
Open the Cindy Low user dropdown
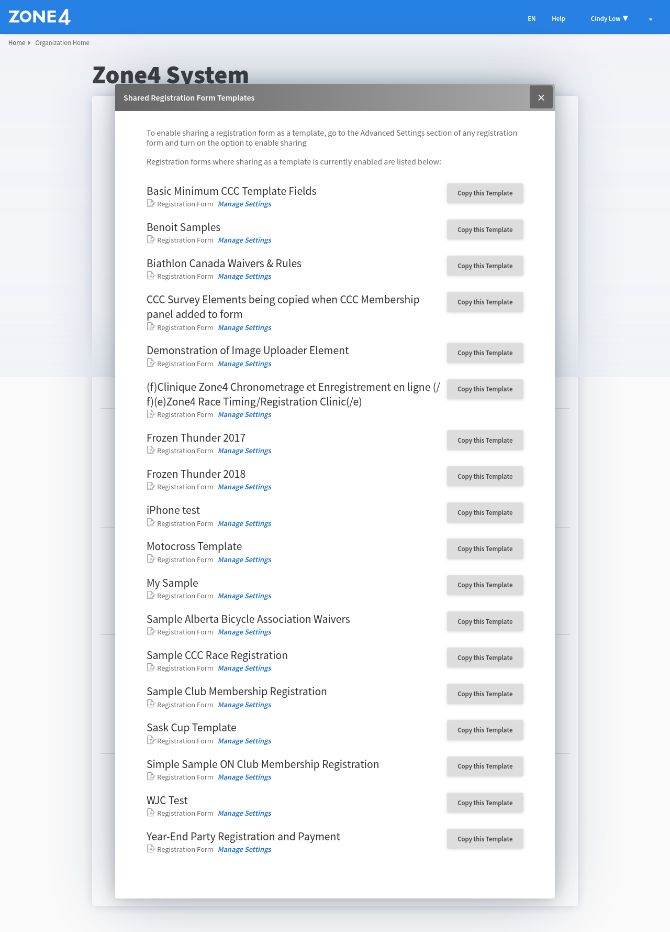(x=609, y=18)
